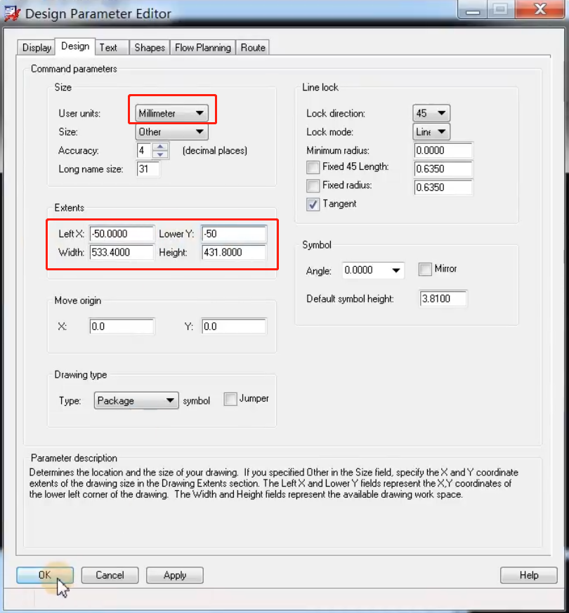
Task: Open the Flow Planning tab
Action: point(202,48)
